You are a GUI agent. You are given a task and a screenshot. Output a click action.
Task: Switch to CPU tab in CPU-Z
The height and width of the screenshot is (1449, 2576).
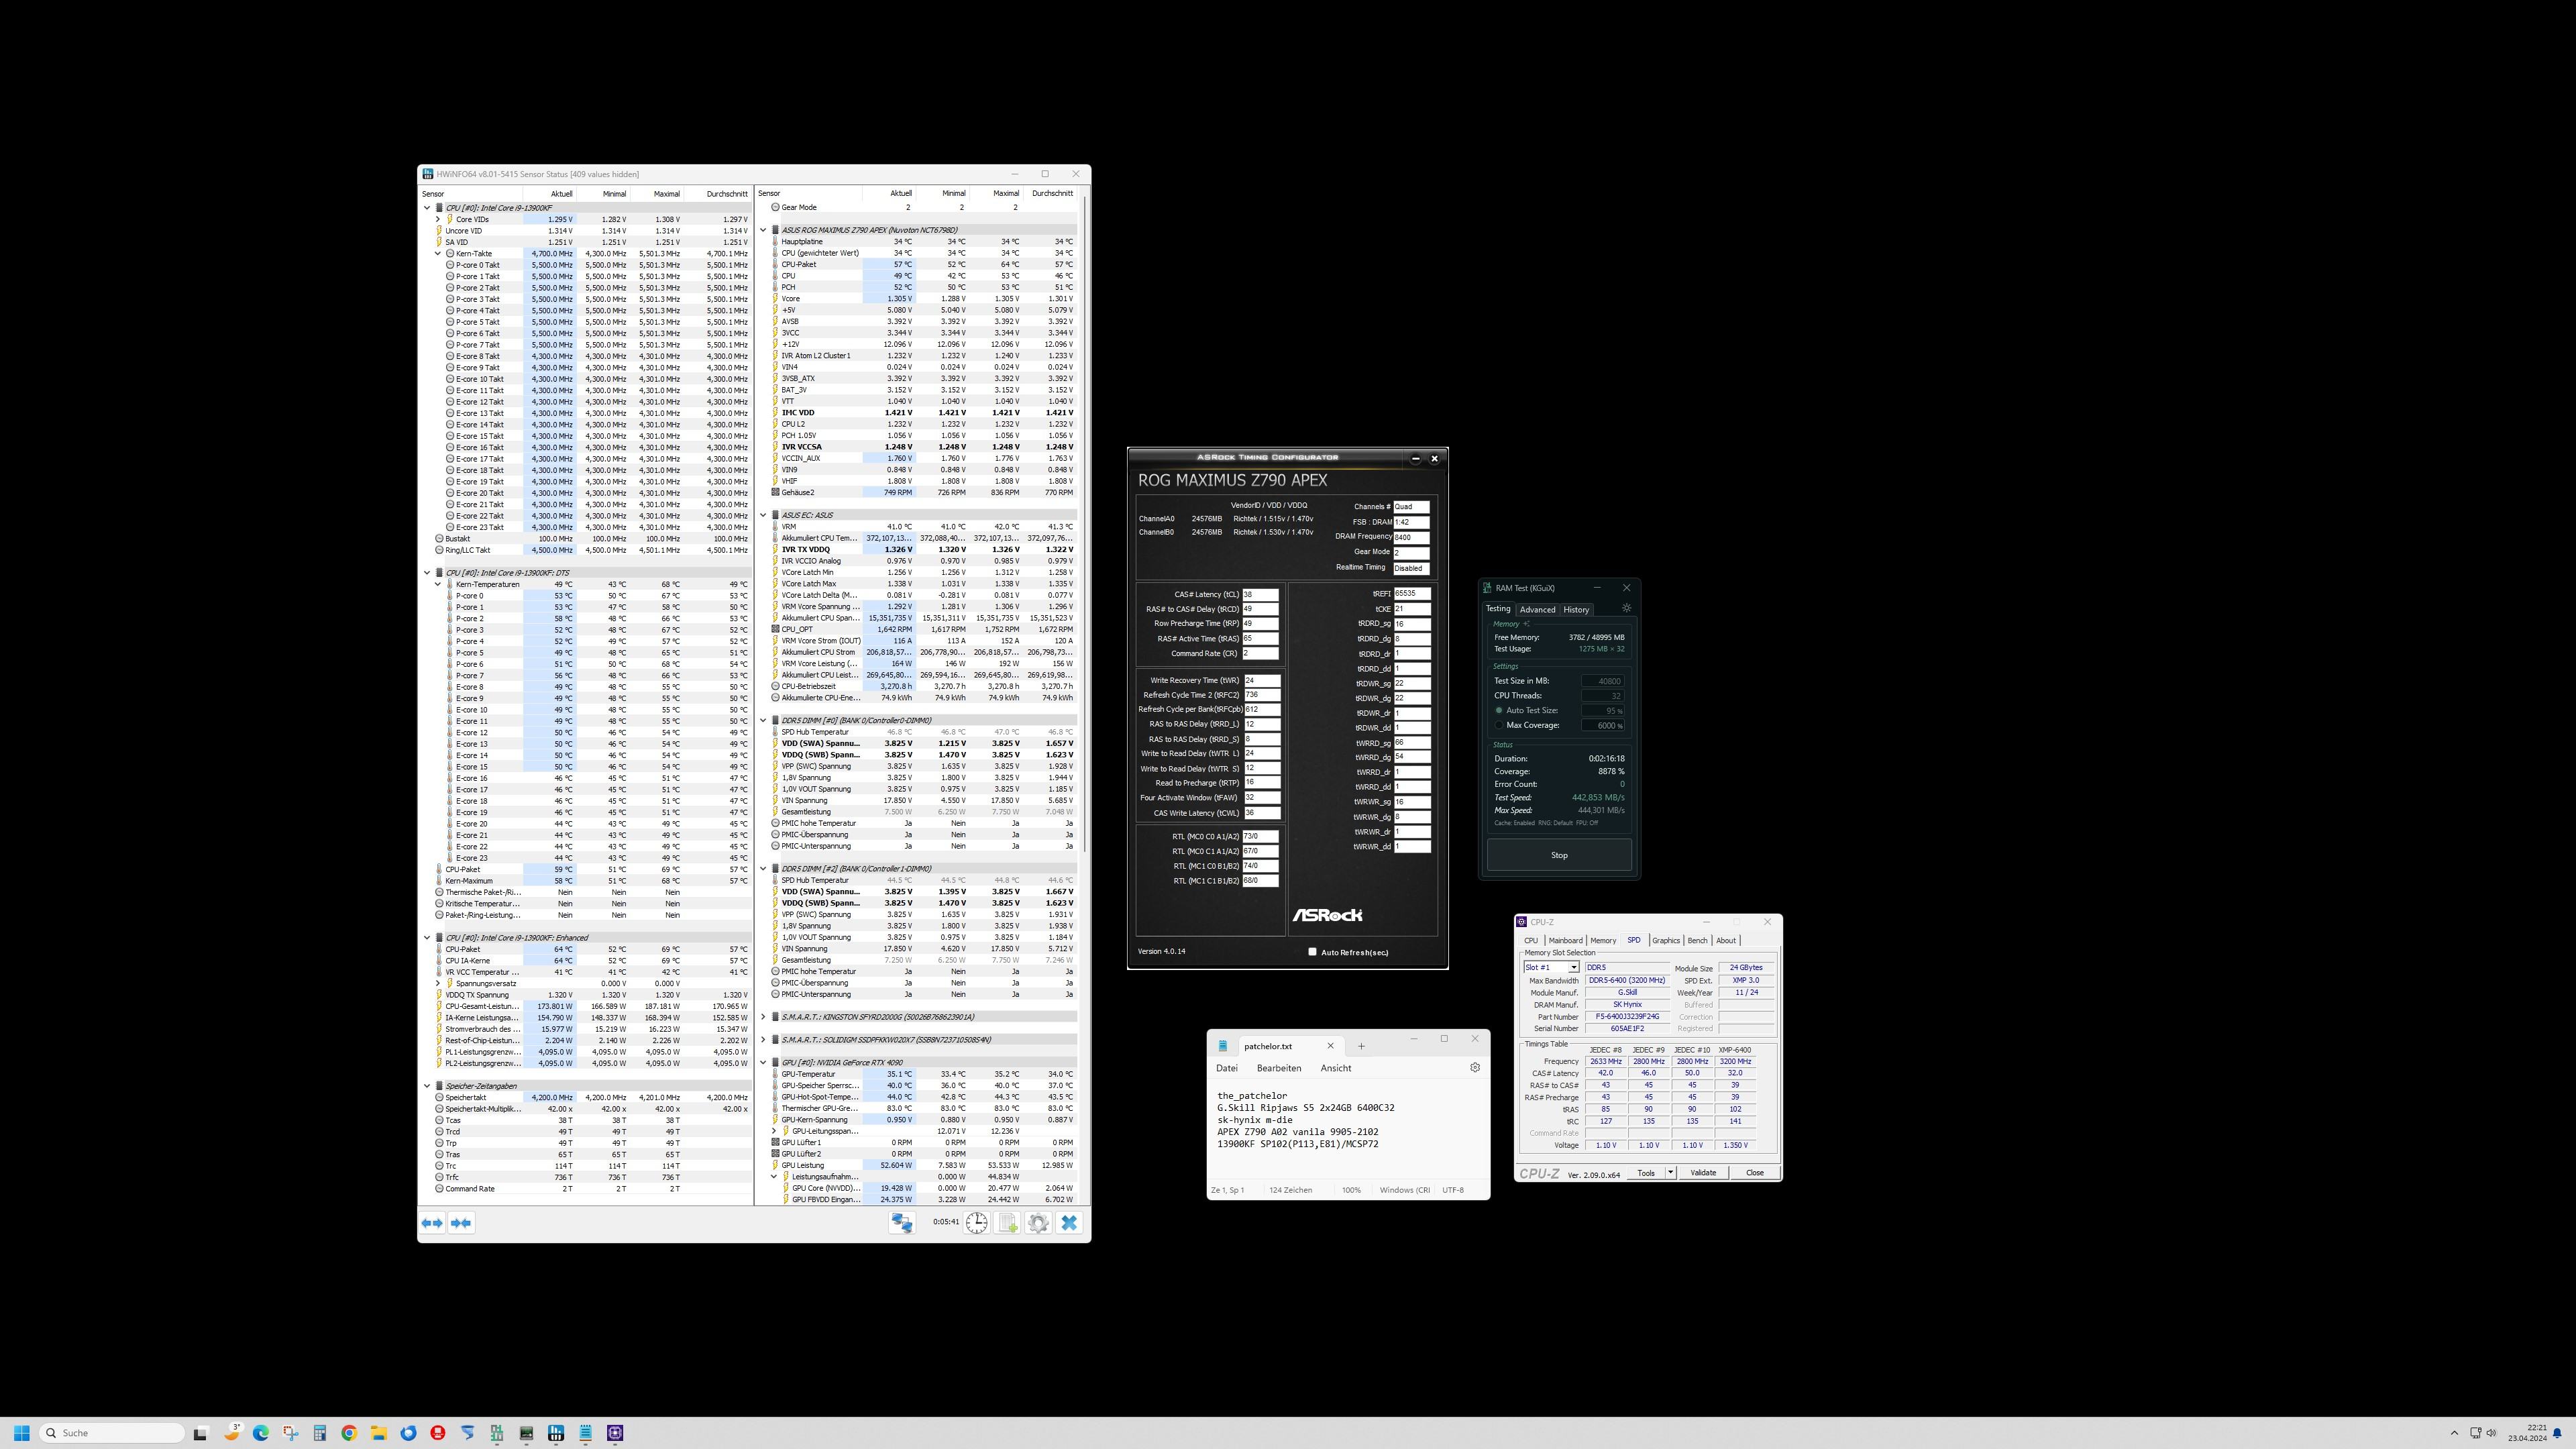(x=1531, y=941)
